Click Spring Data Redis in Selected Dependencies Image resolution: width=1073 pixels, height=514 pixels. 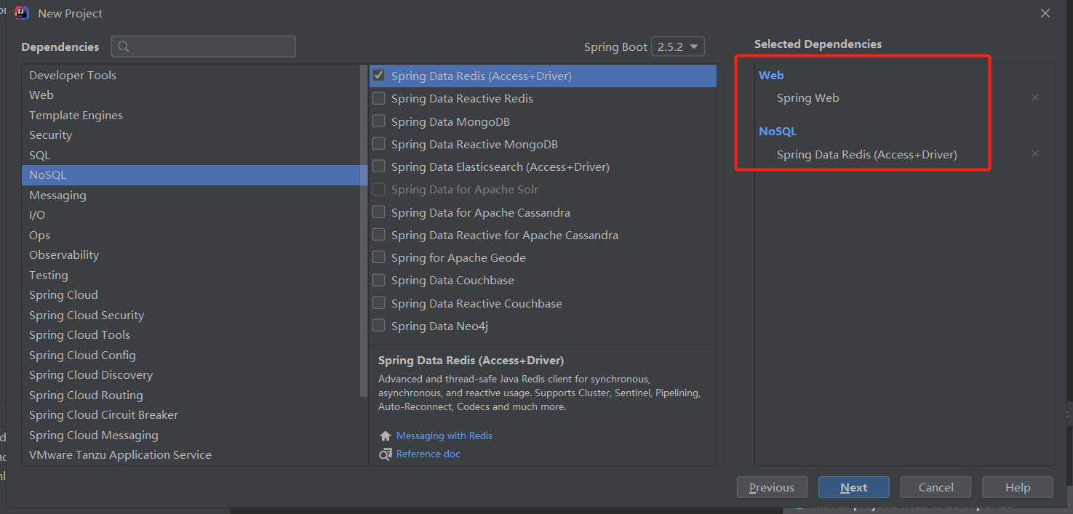[867, 154]
